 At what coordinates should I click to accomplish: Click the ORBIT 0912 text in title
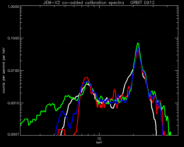pos(143,3)
